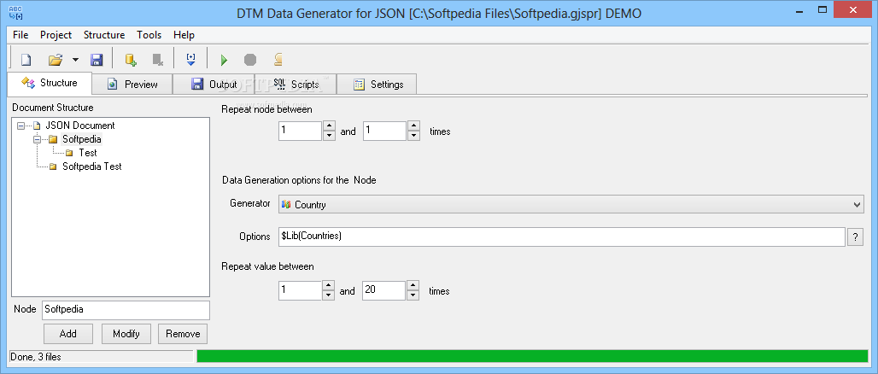Click the yellow stamp toolbar icon
The width and height of the screenshot is (878, 374).
point(278,60)
